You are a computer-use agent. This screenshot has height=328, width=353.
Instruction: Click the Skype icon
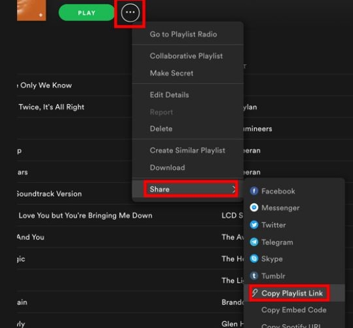254,258
